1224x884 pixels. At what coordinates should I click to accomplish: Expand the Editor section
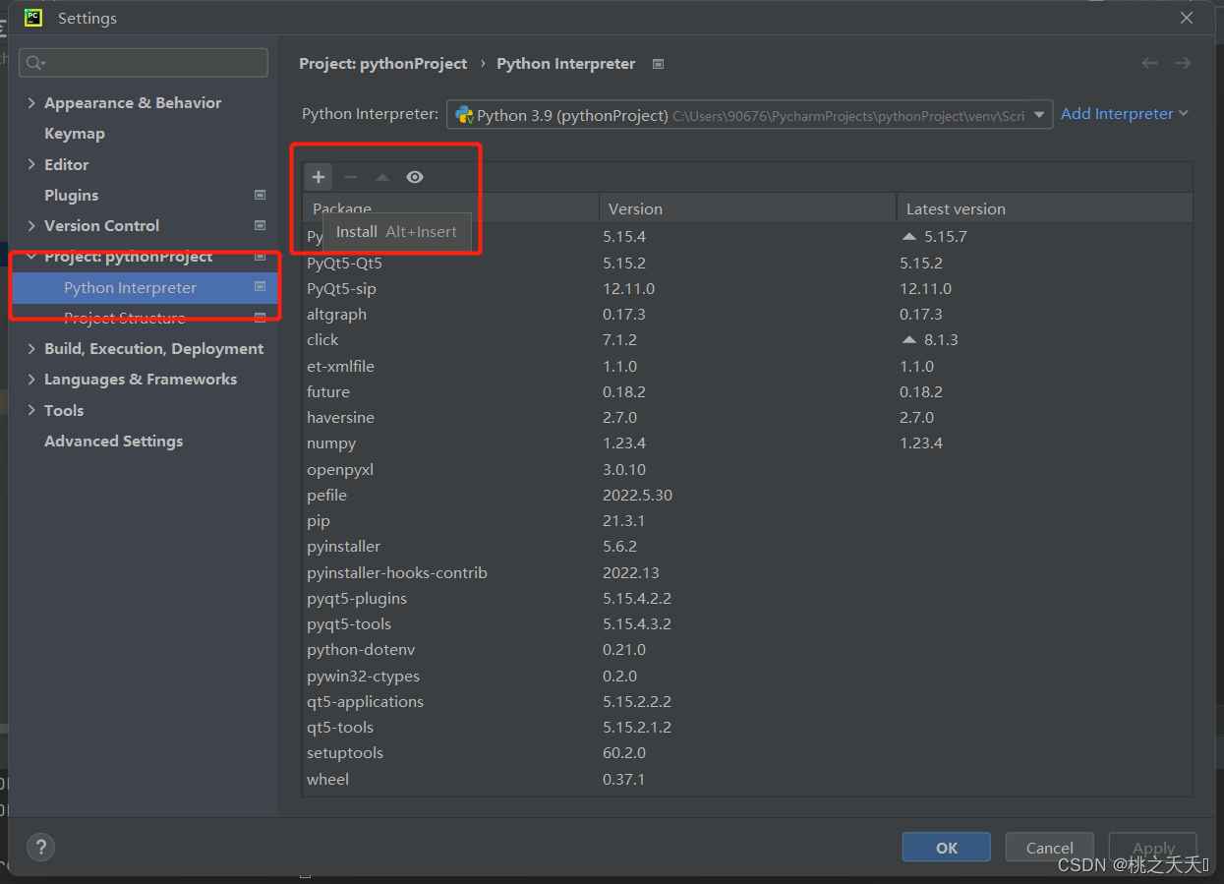click(x=31, y=164)
